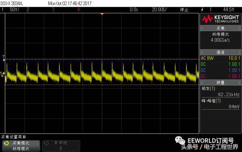242x152 pixels.
Task: Select the 峰-峰值 84mV measurement
Action: tap(221, 104)
